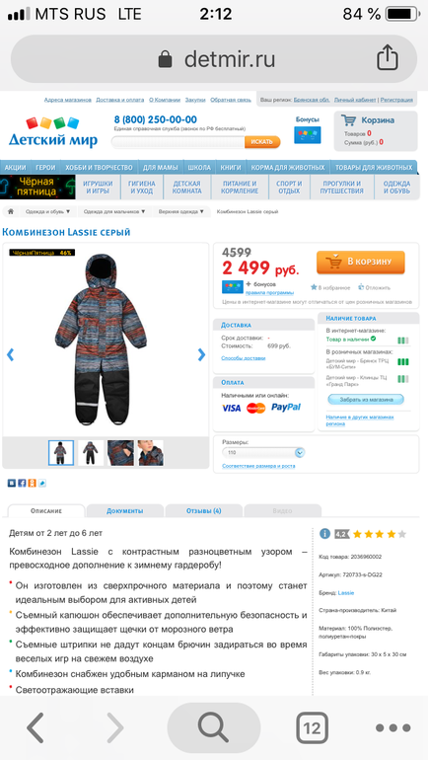Expand the Одежда для мальчиков breadcrumb
This screenshot has height=760, width=428.
(114, 211)
